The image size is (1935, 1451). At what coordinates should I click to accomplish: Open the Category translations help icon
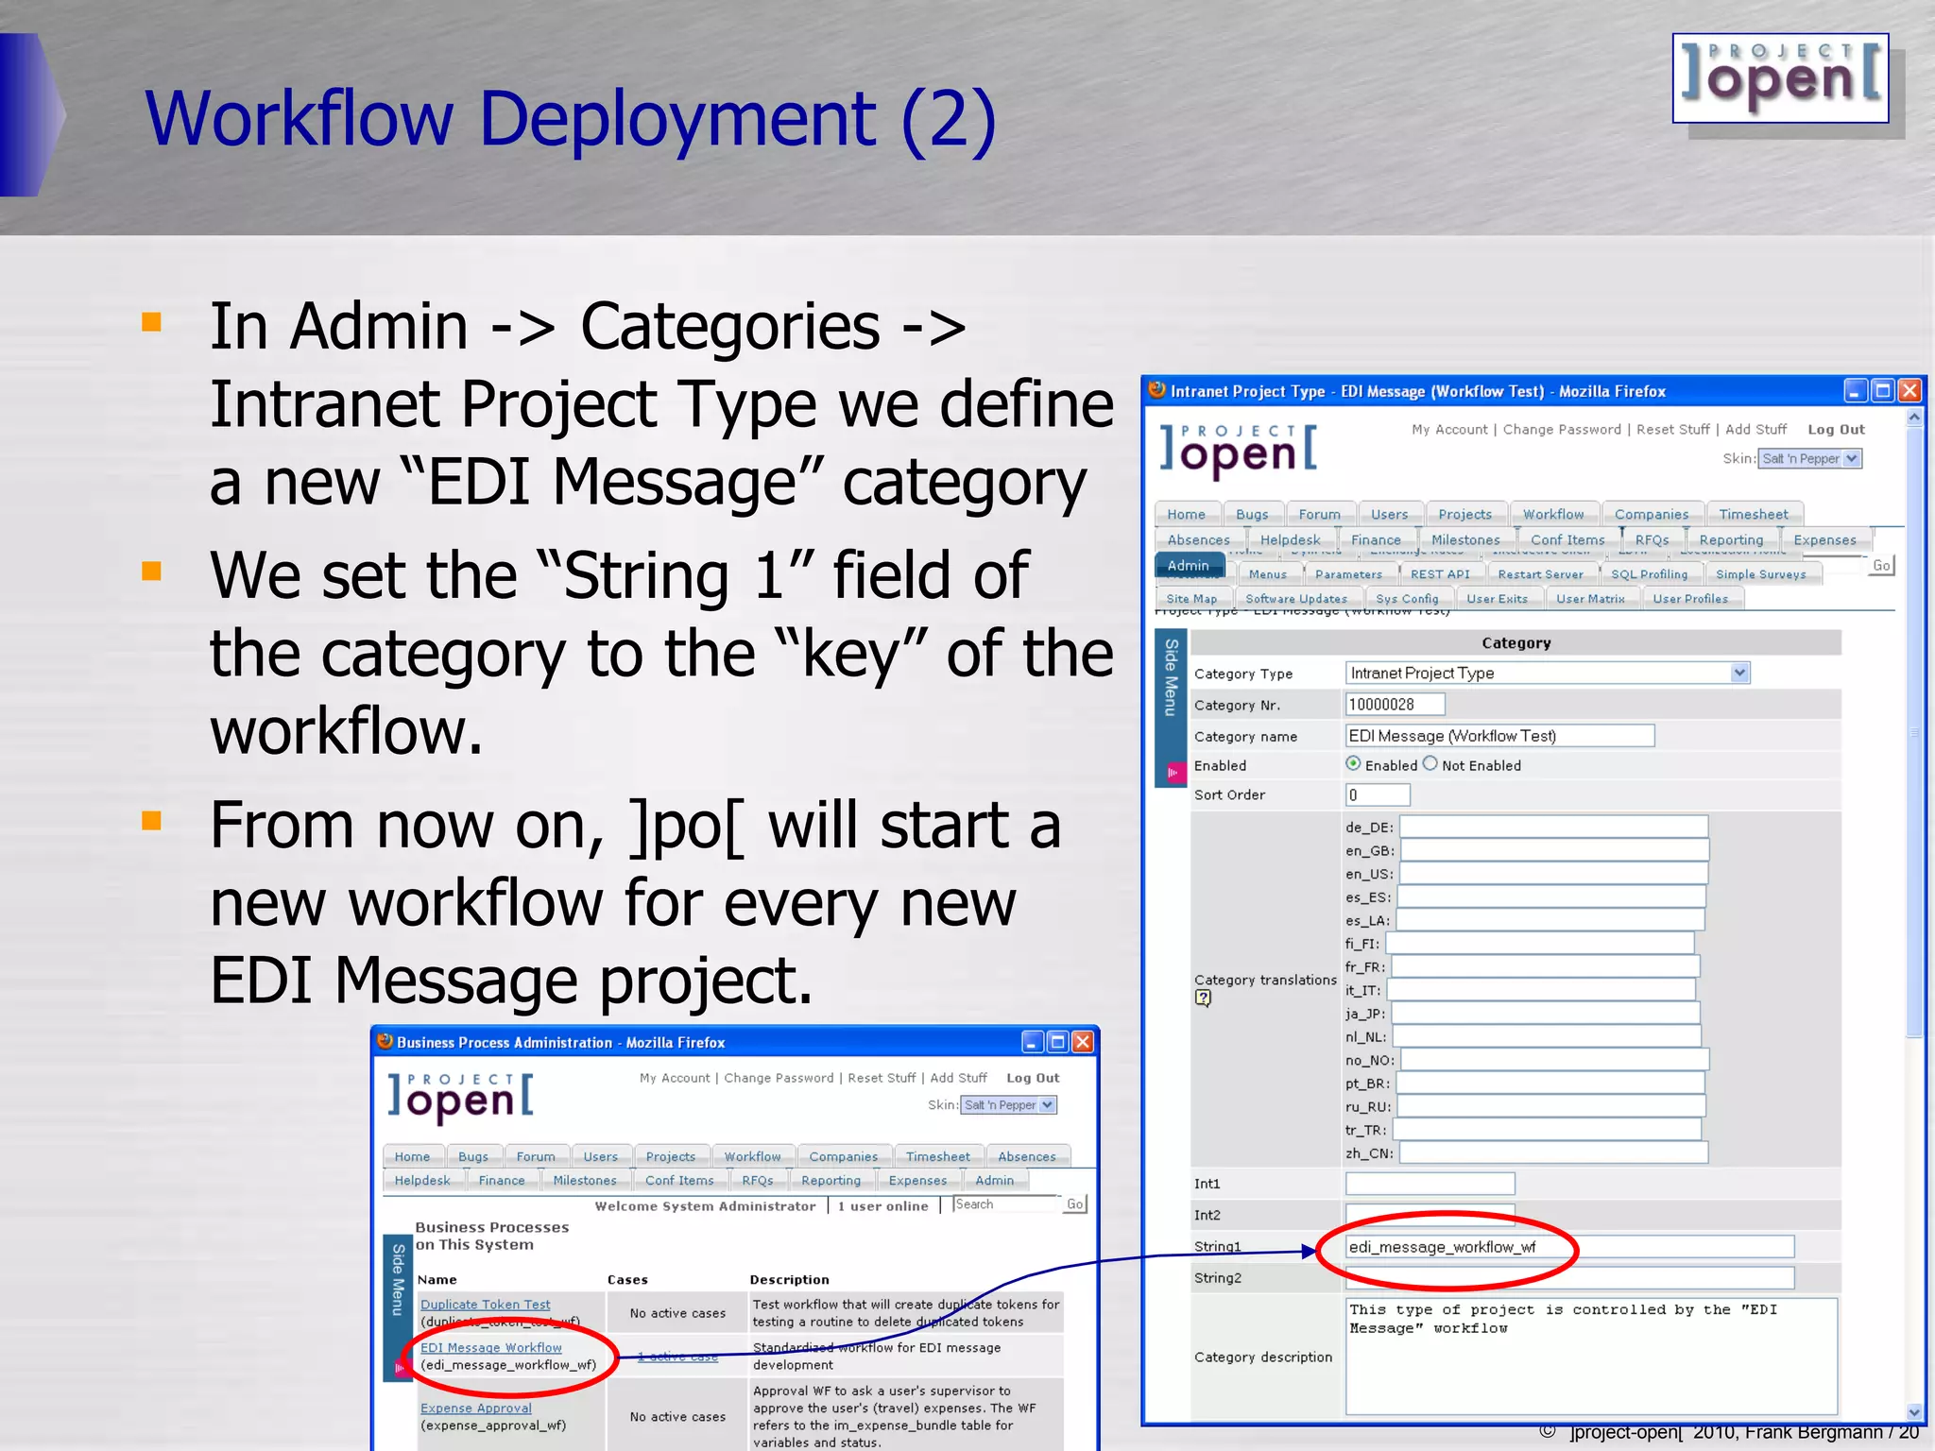pyautogui.click(x=1202, y=998)
